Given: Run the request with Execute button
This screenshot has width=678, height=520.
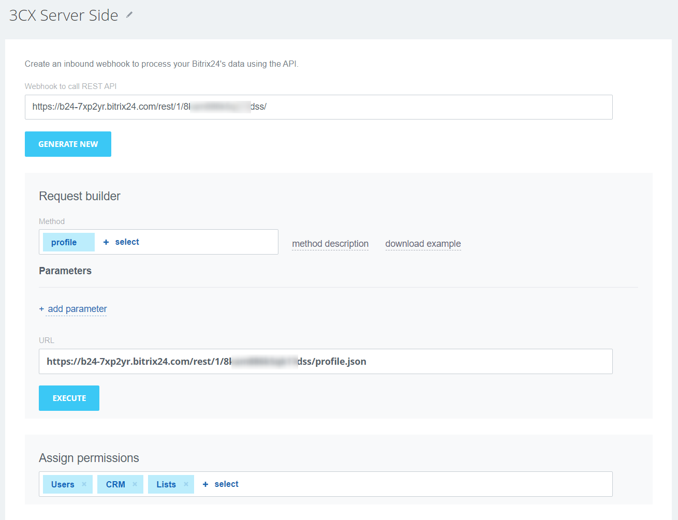Looking at the screenshot, I should [69, 398].
